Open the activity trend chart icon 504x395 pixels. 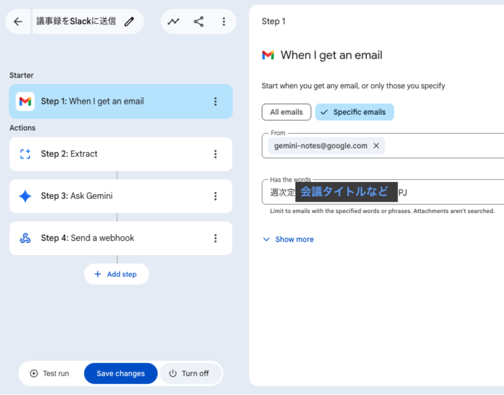click(174, 22)
